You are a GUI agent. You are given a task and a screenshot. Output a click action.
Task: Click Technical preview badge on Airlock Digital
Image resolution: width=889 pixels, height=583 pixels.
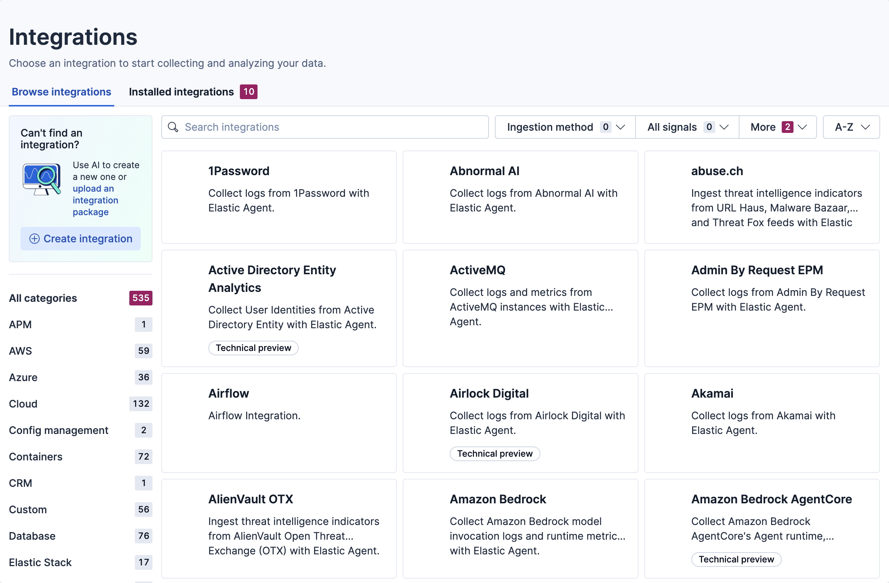[495, 454]
